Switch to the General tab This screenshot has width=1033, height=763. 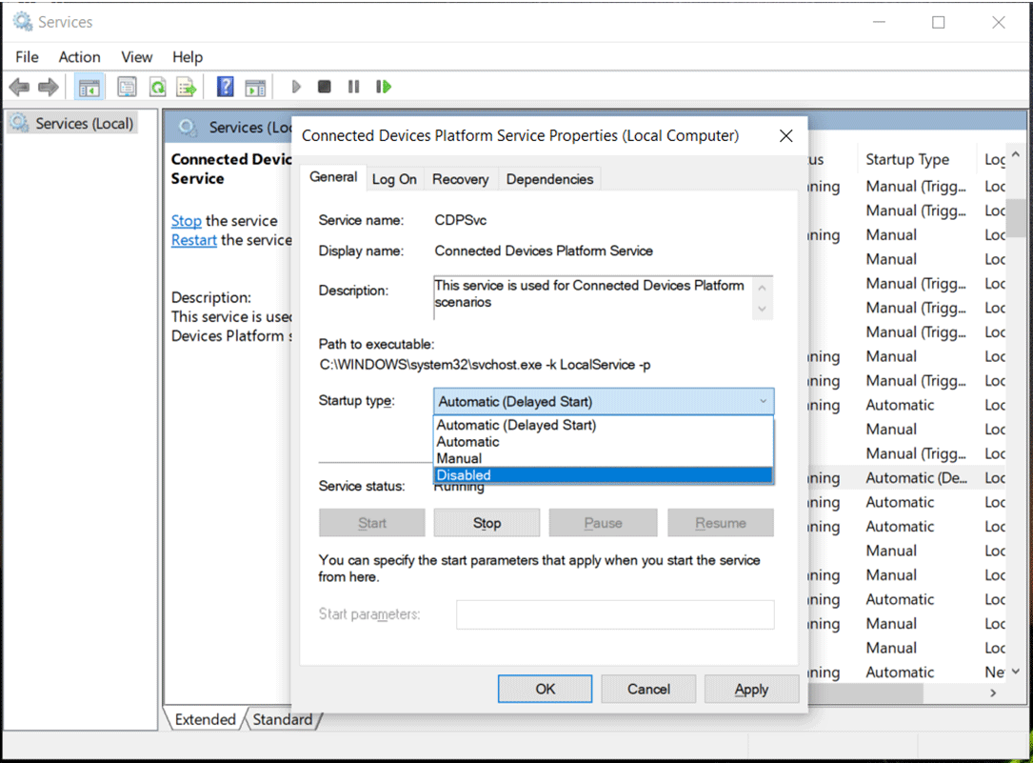coord(333,177)
